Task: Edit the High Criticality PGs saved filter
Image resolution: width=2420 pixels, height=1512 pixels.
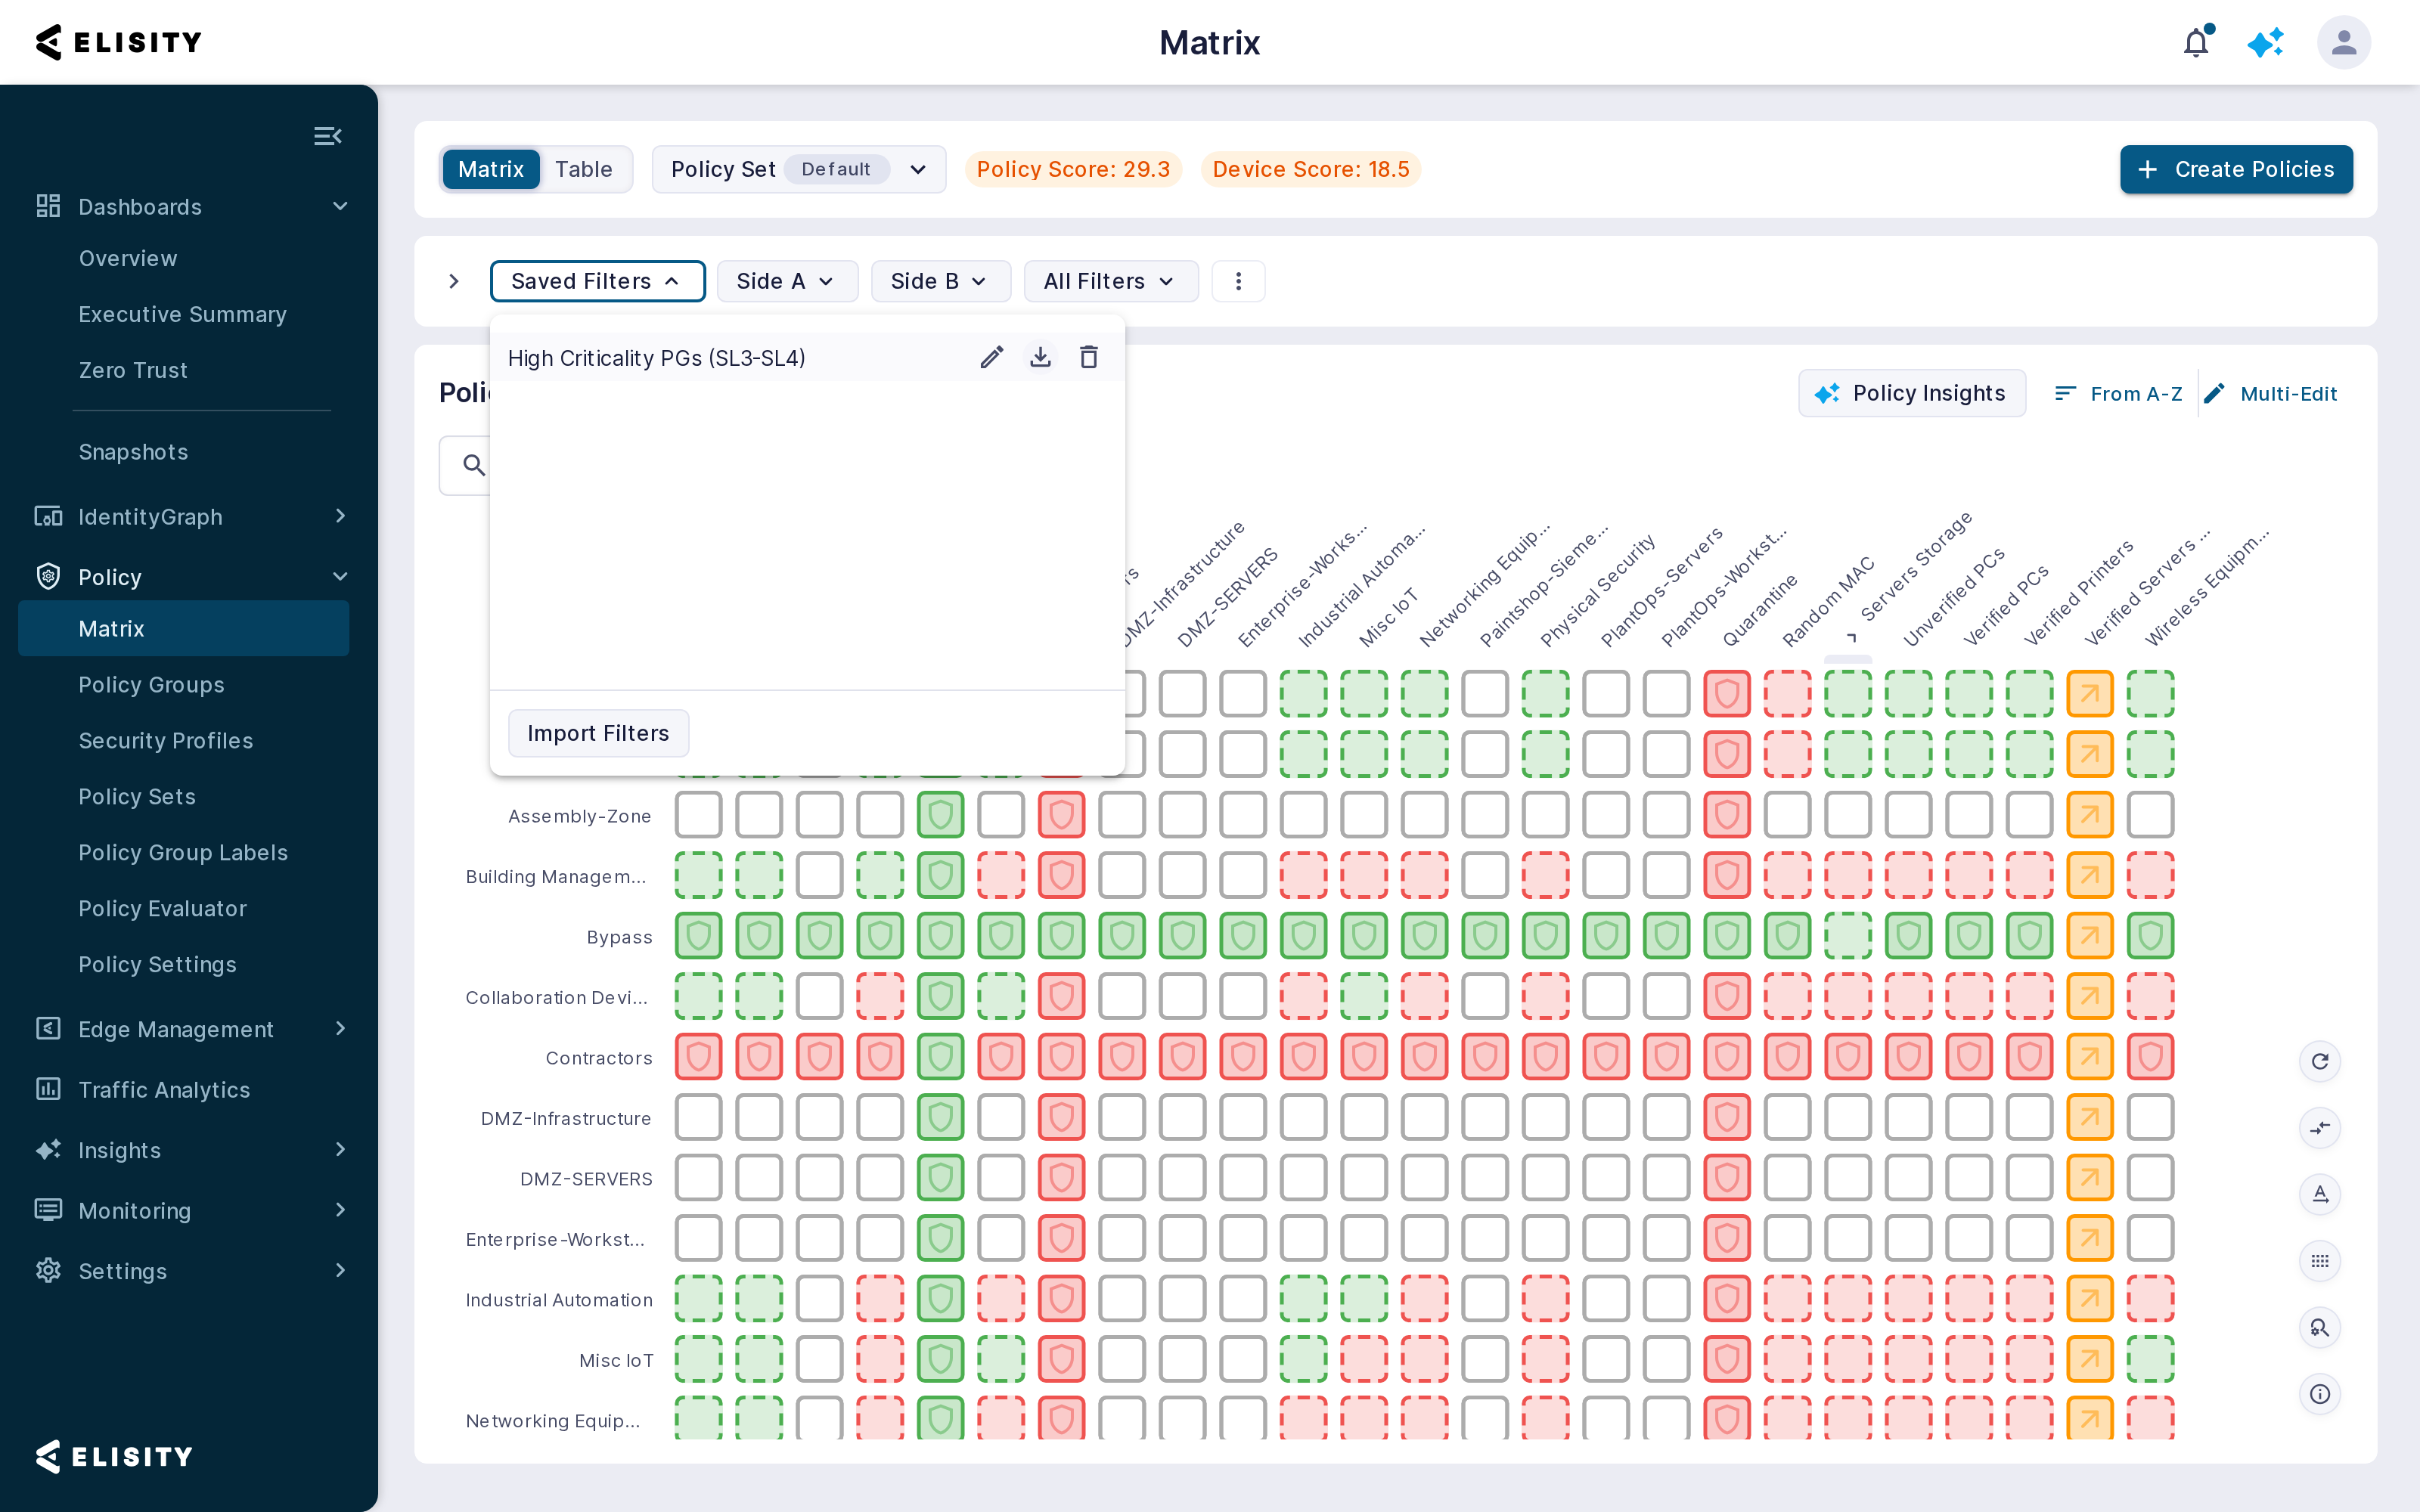Action: (991, 357)
